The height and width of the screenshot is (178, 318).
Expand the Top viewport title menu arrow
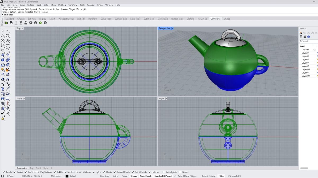[x=23, y=28]
